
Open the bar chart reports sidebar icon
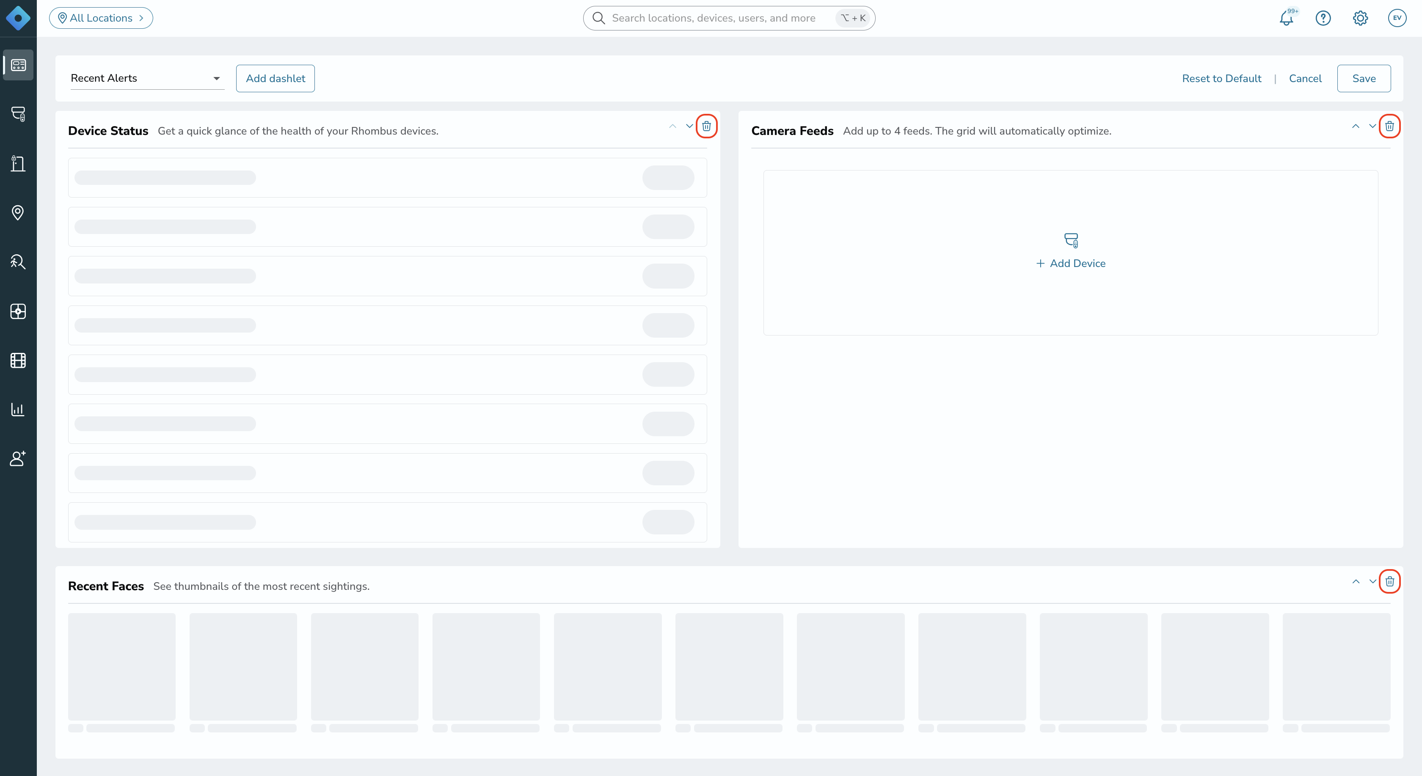click(18, 410)
